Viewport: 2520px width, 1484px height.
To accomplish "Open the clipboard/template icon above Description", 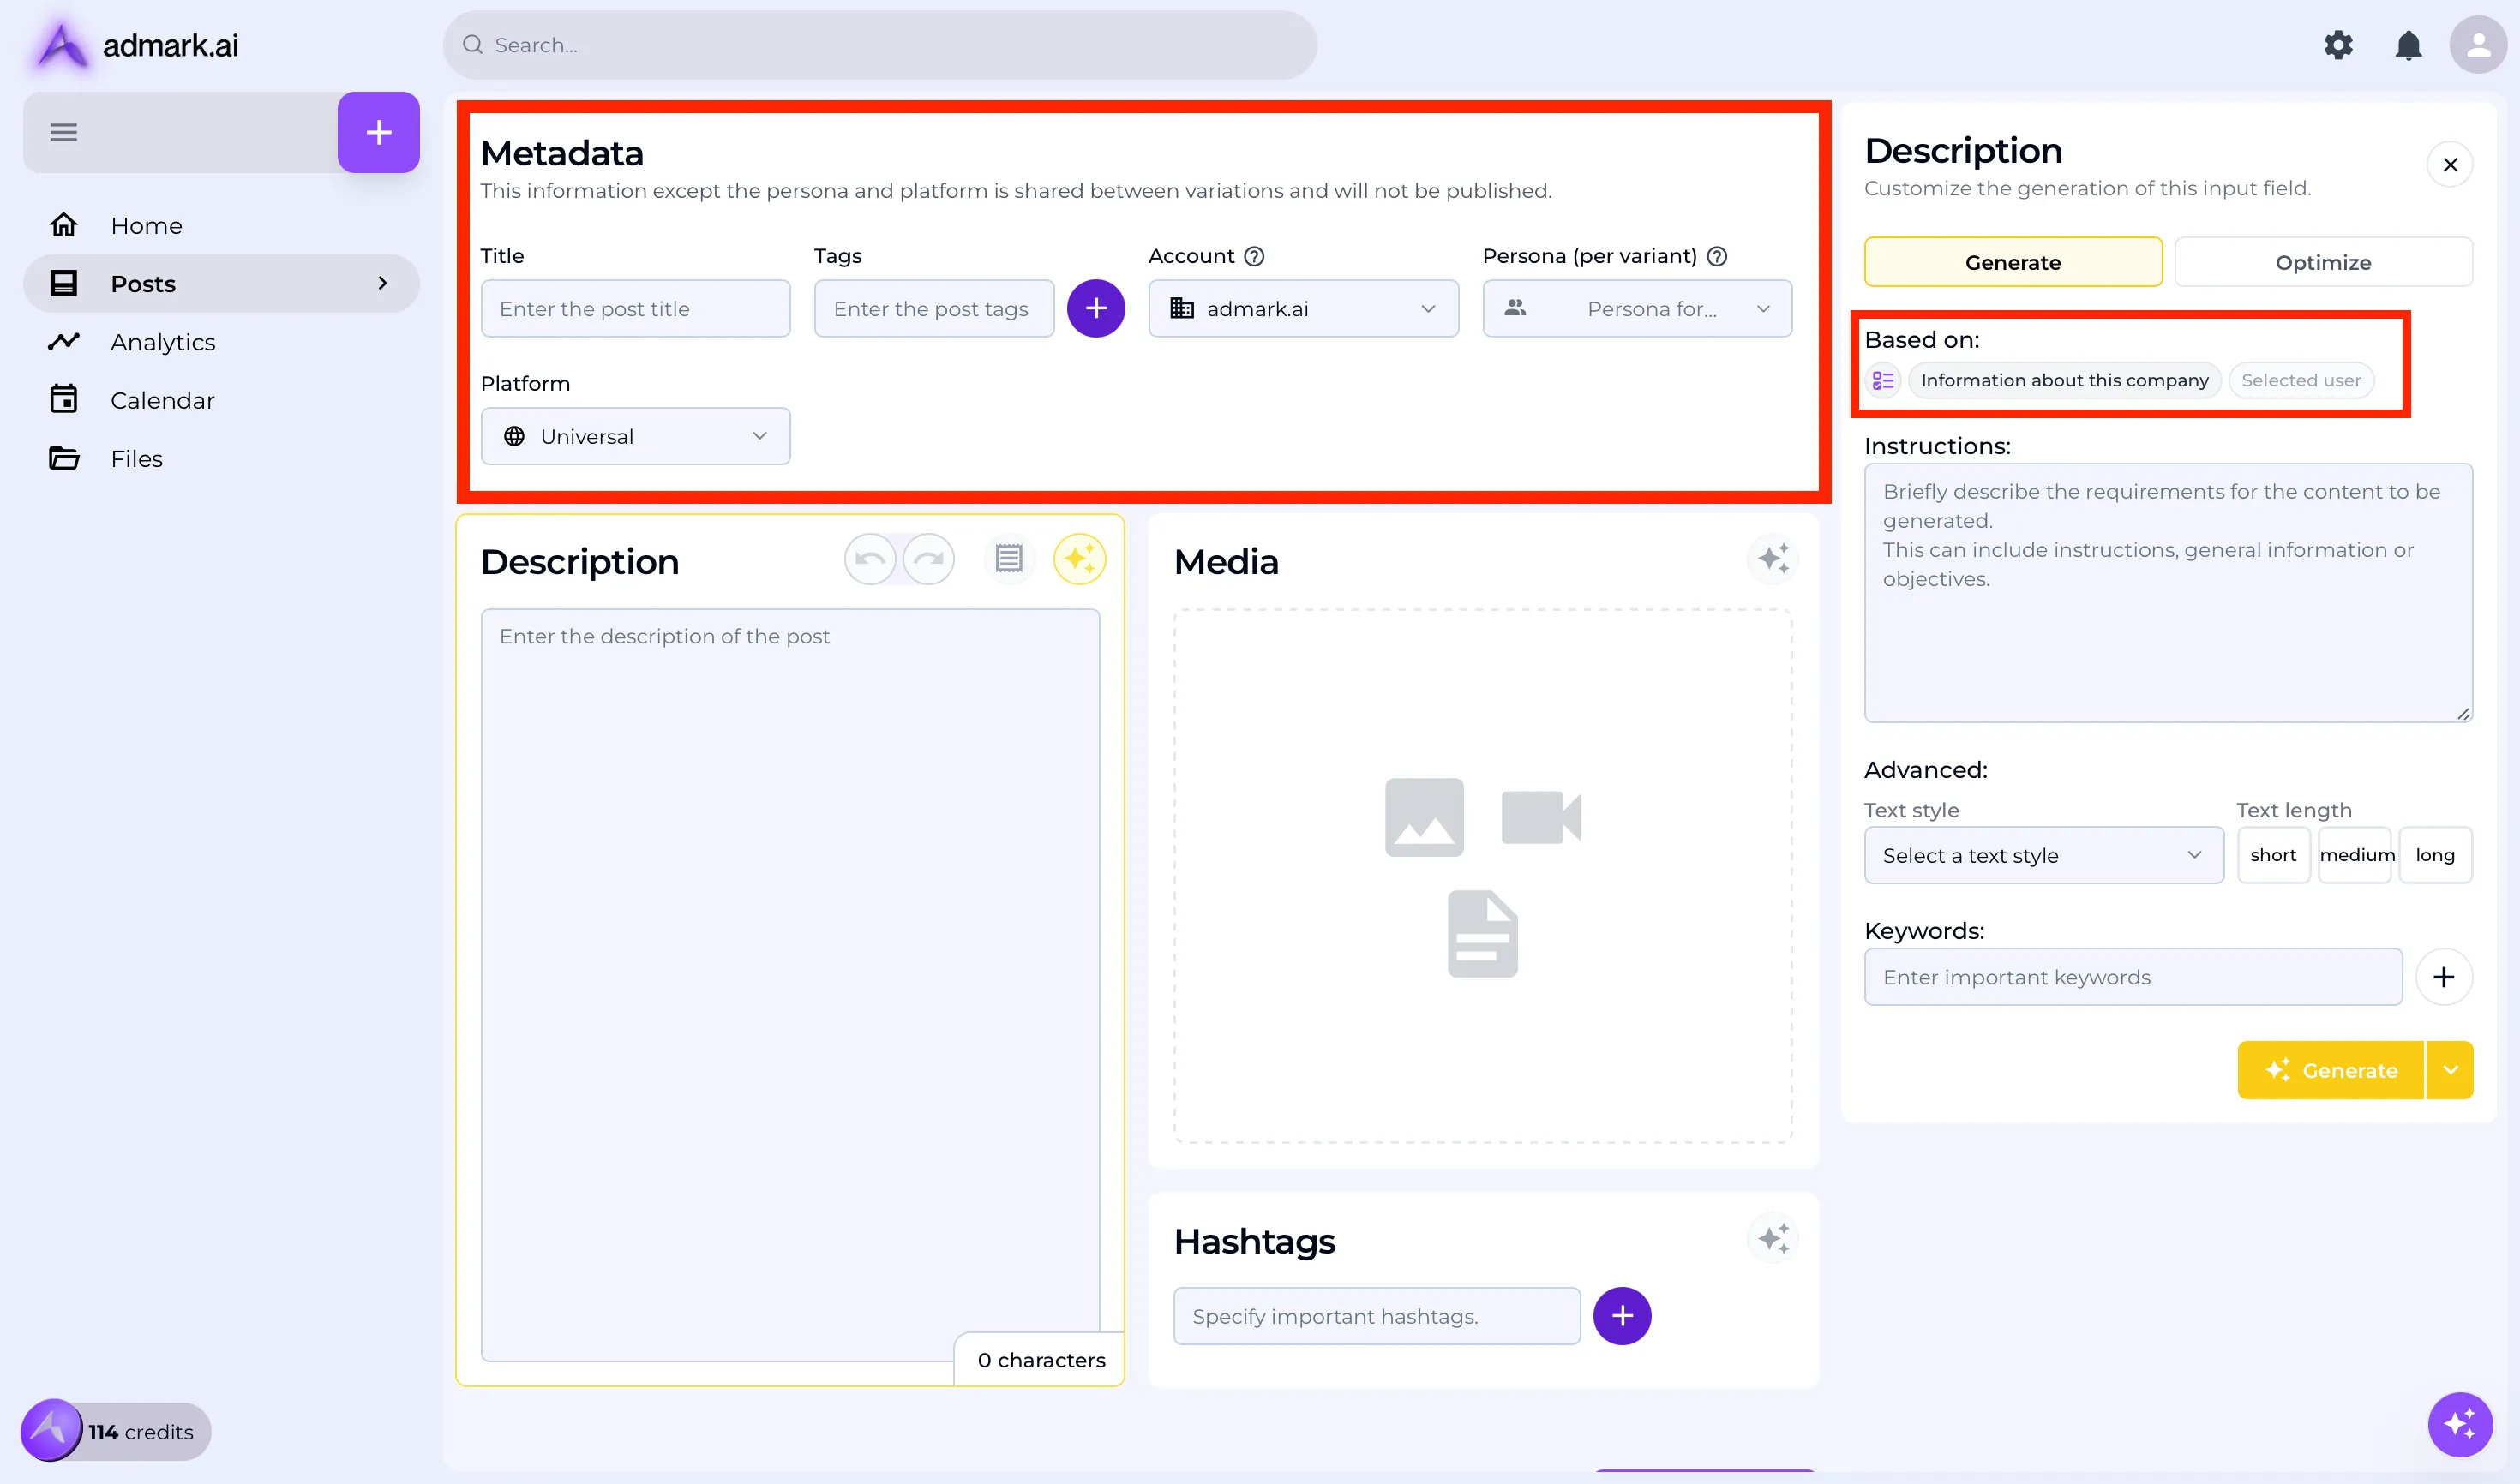I will 1008,559.
